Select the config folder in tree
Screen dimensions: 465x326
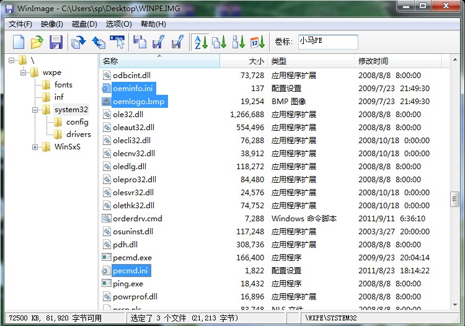click(77, 122)
